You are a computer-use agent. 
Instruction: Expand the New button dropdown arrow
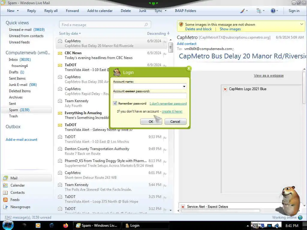pos(18,11)
